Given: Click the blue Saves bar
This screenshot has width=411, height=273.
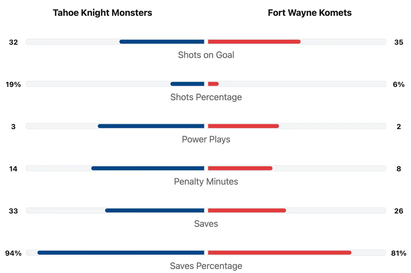Looking at the screenshot, I should tap(155, 210).
